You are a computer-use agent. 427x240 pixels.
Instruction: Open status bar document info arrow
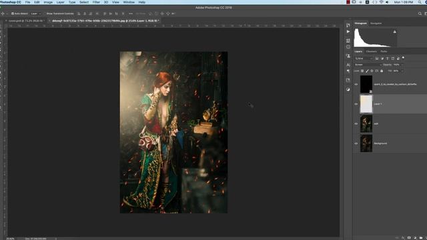pos(56,239)
